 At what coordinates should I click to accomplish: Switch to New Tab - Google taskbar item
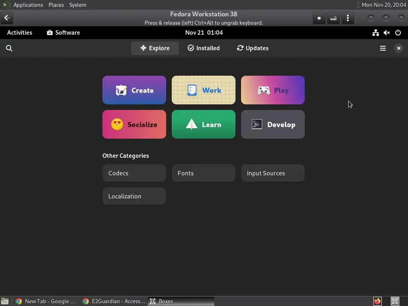46,301
